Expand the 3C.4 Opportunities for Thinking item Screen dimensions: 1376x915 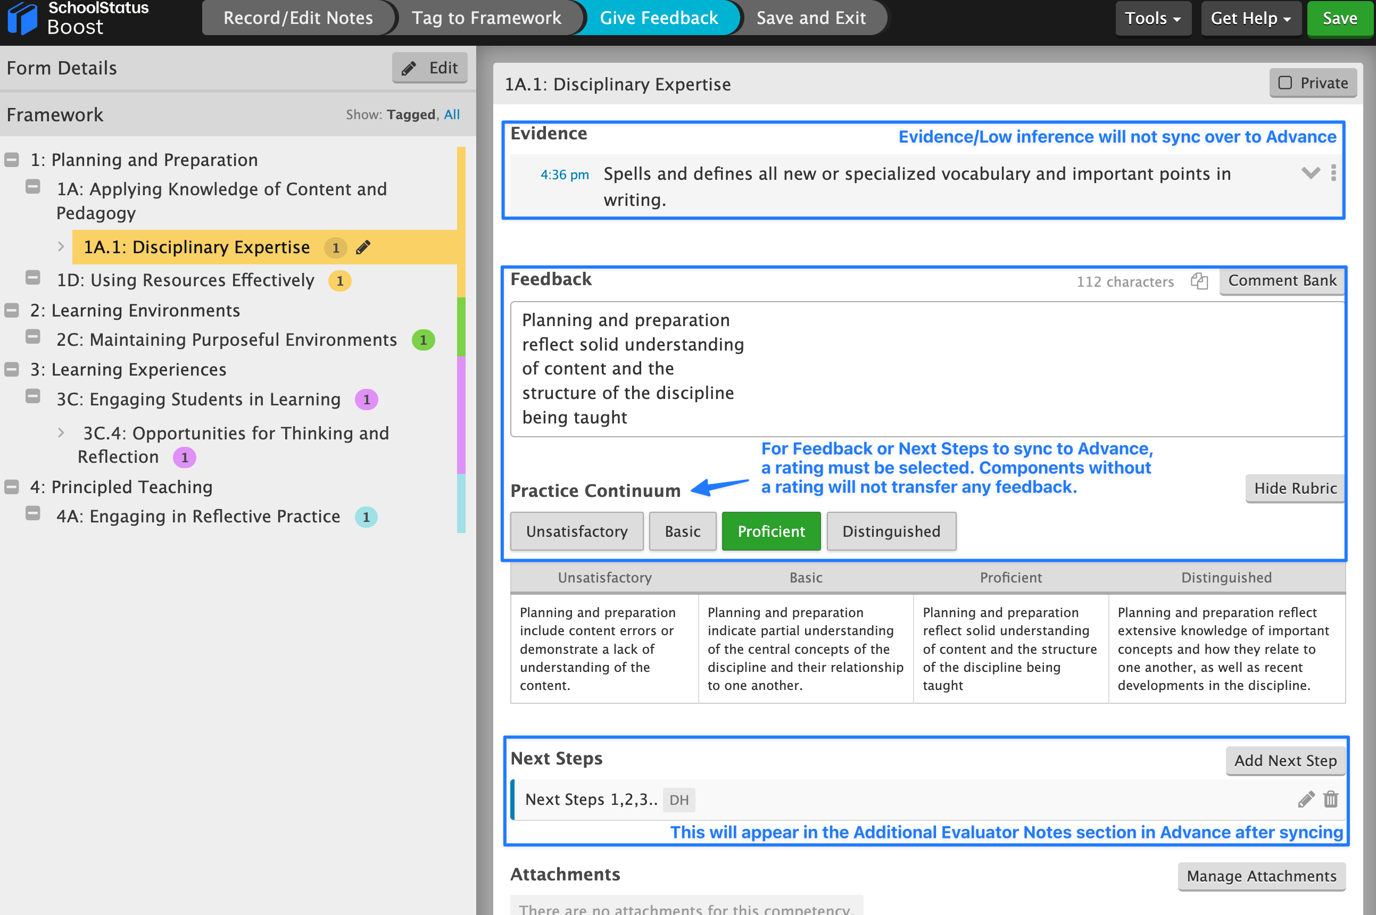tap(61, 433)
